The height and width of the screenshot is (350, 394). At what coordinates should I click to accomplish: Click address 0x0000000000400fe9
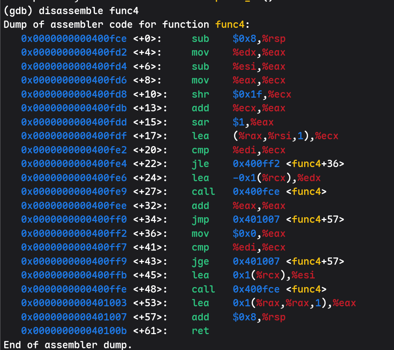pos(74,192)
